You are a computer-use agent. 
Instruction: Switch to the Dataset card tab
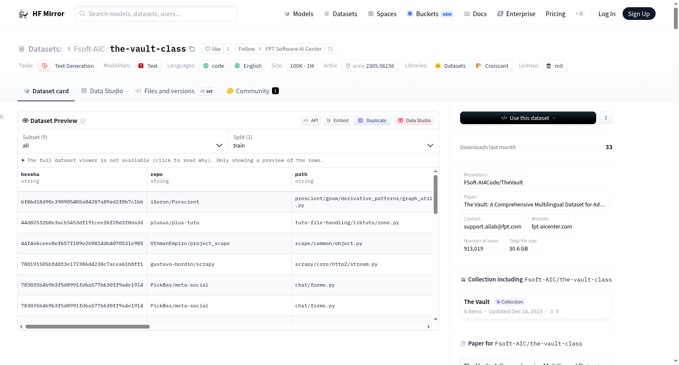click(46, 91)
